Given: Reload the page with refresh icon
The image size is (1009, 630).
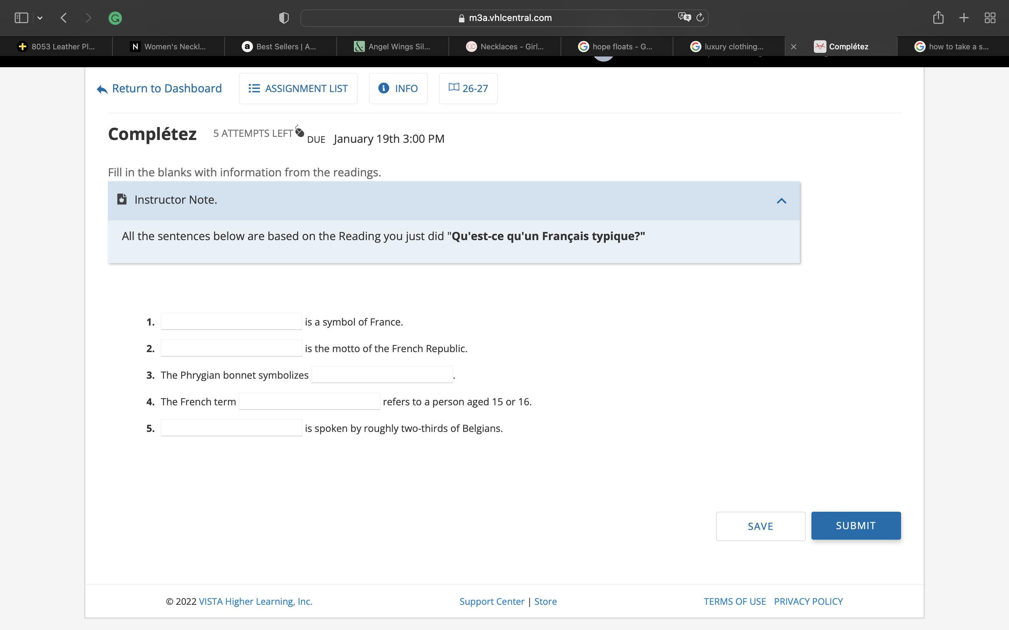Looking at the screenshot, I should point(700,17).
